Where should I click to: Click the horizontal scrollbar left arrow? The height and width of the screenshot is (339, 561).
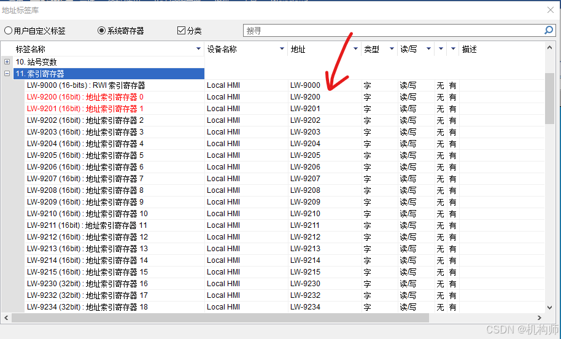(x=6, y=318)
